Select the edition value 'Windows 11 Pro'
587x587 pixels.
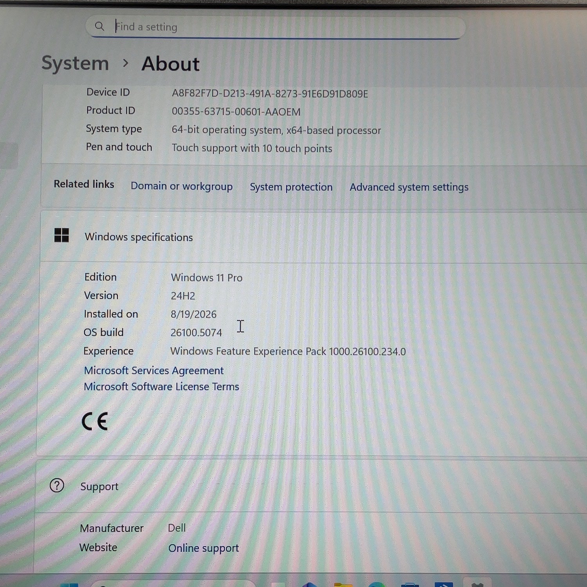207,277
